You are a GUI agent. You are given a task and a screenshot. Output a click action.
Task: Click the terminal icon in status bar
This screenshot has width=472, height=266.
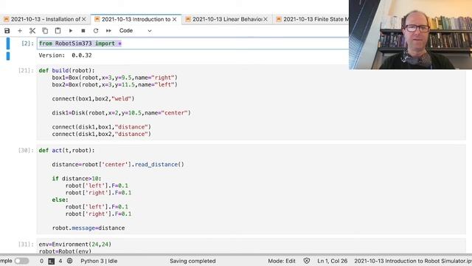tap(52, 261)
